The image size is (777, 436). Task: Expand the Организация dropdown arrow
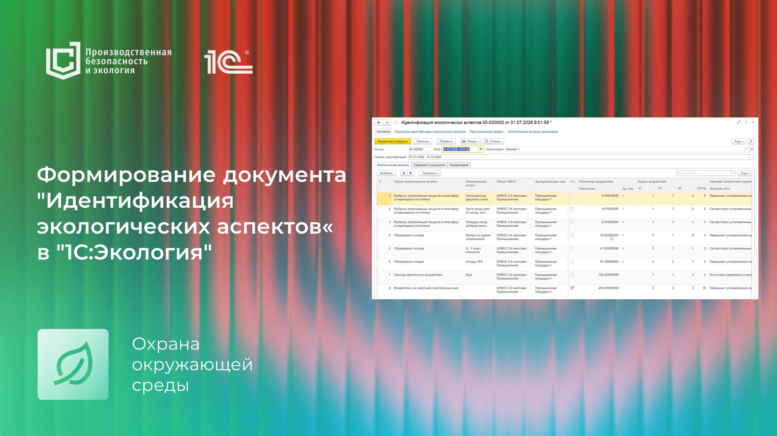tap(747, 149)
